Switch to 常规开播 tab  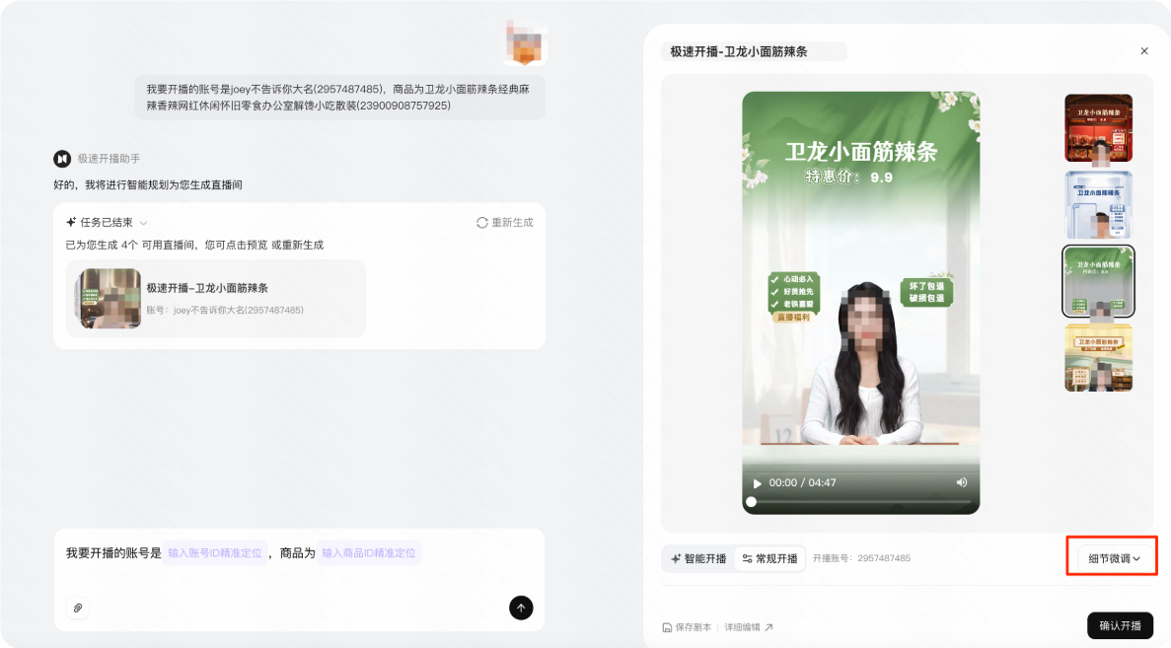(x=769, y=558)
